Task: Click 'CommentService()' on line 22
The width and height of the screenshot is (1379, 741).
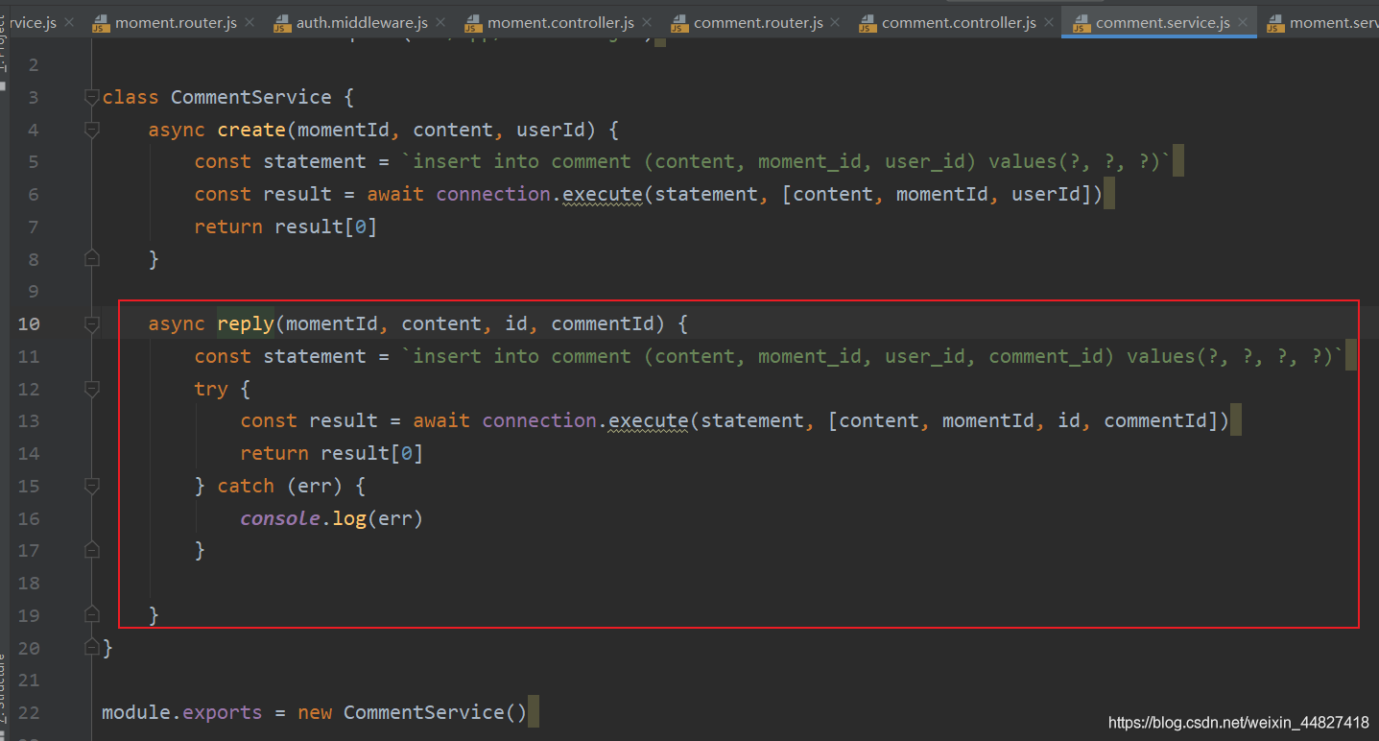Action: click(436, 712)
